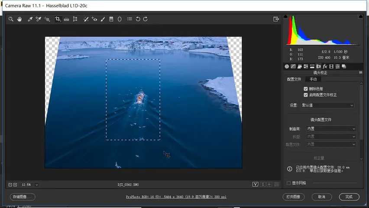The image size is (369, 208).
Task: Open the 设置 默认值 dropdown
Action: click(x=327, y=105)
